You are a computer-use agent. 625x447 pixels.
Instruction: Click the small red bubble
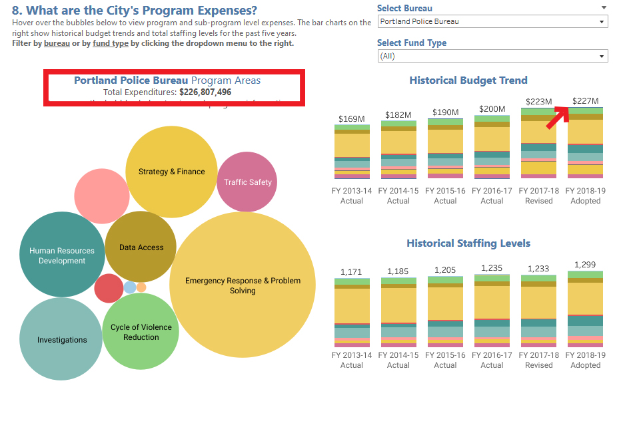pyautogui.click(x=109, y=288)
